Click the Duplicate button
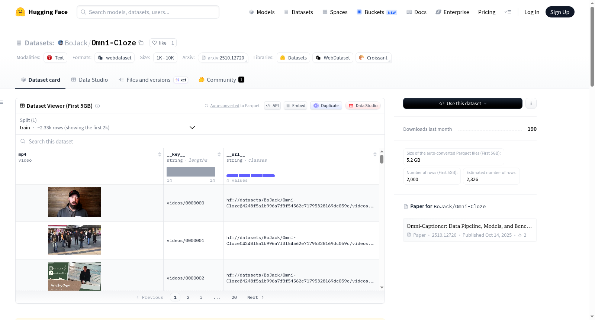This screenshot has width=595, height=320. 326,106
